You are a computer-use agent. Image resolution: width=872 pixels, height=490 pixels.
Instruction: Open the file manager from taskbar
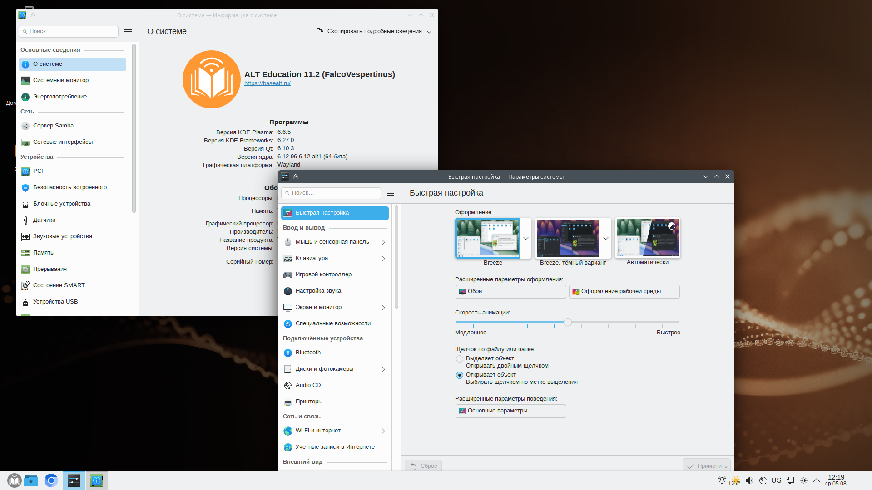click(31, 480)
